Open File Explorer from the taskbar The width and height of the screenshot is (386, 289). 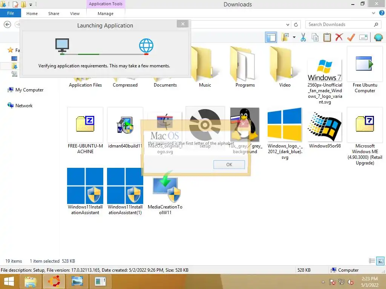point(31,281)
